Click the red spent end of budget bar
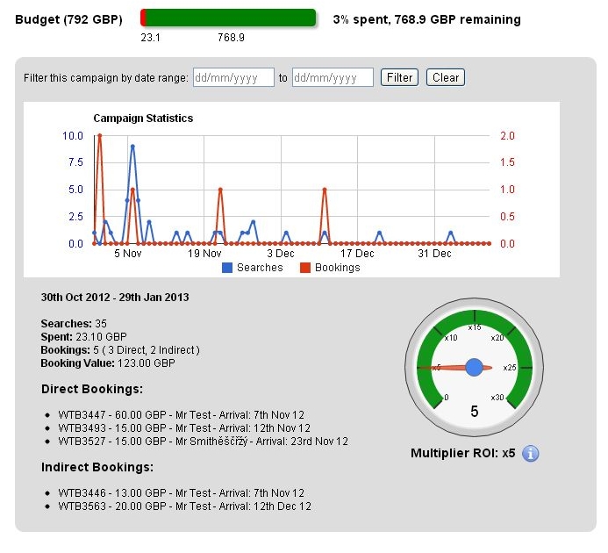The height and width of the screenshot is (553, 608). click(143, 18)
